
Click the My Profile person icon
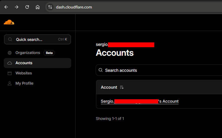pos(10,83)
